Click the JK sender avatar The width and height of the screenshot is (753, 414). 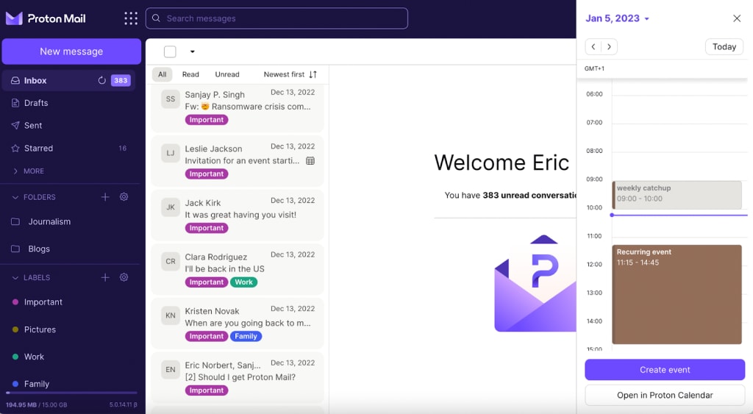click(171, 207)
